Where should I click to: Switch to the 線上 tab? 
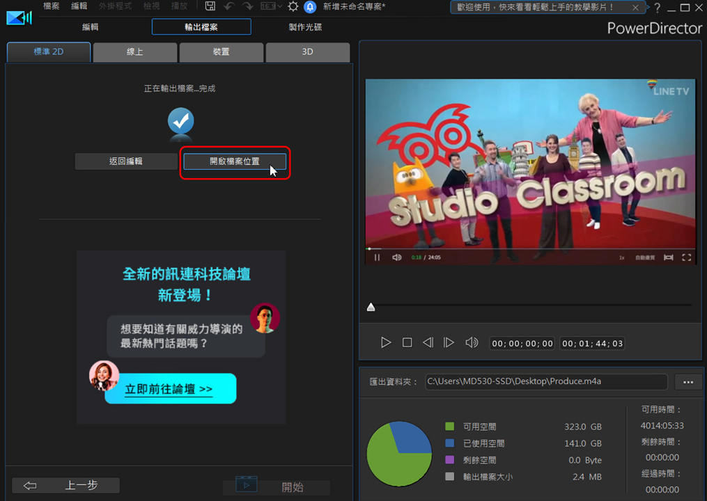(135, 52)
